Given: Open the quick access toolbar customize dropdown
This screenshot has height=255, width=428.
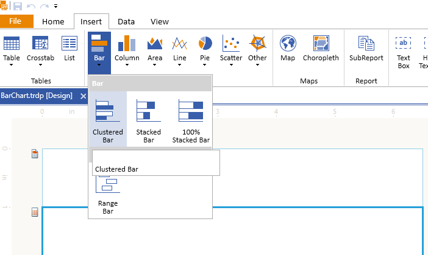Looking at the screenshot, I should (x=55, y=6).
